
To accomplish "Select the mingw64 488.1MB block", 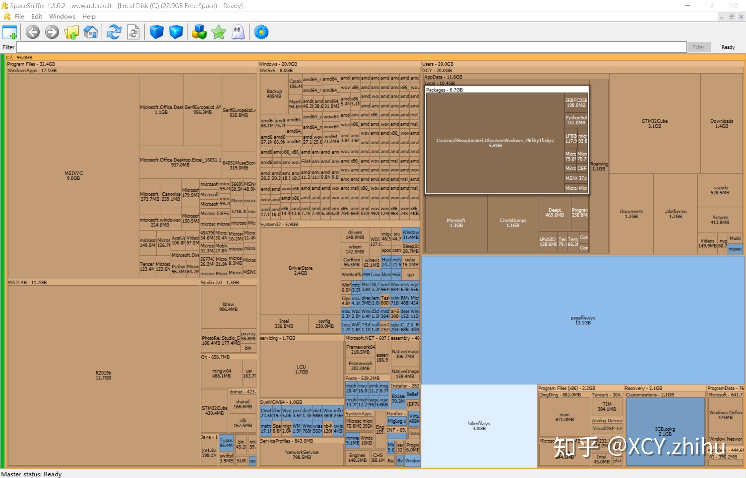I will tap(221, 373).
